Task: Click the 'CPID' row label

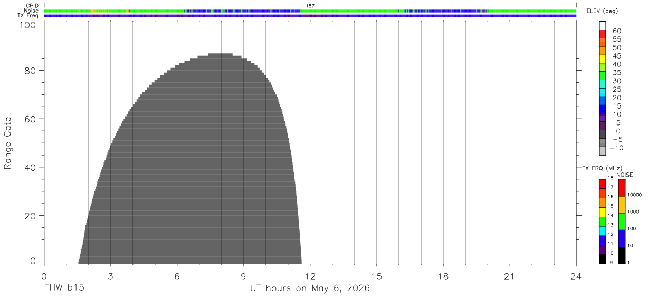Action: point(32,6)
